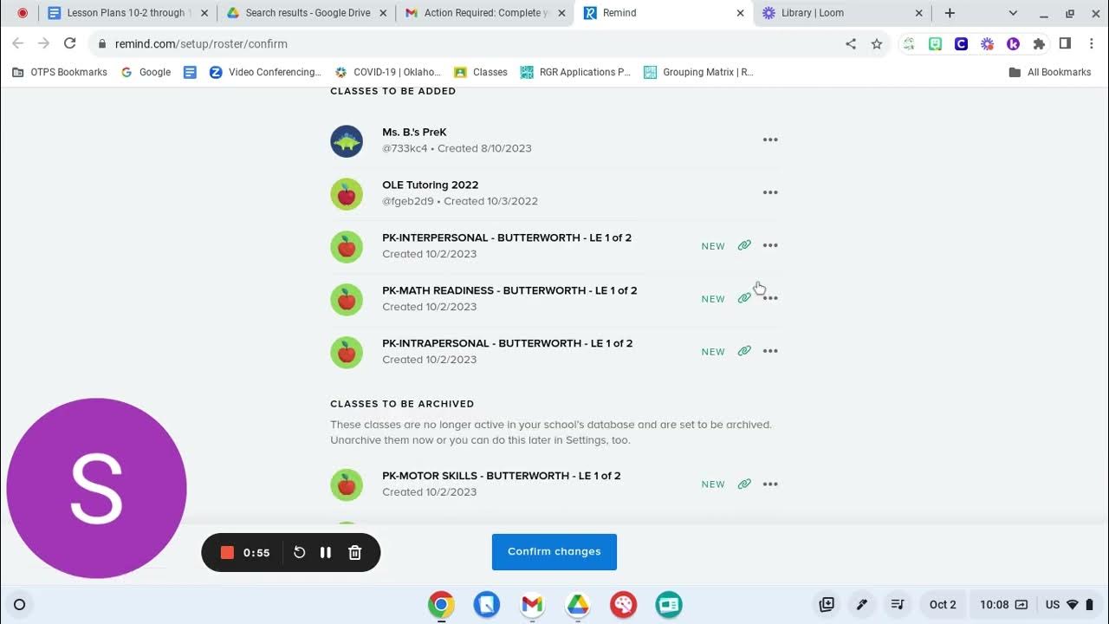This screenshot has width=1109, height=624.
Task: Open blue magnifier shelf app
Action: pos(487,605)
